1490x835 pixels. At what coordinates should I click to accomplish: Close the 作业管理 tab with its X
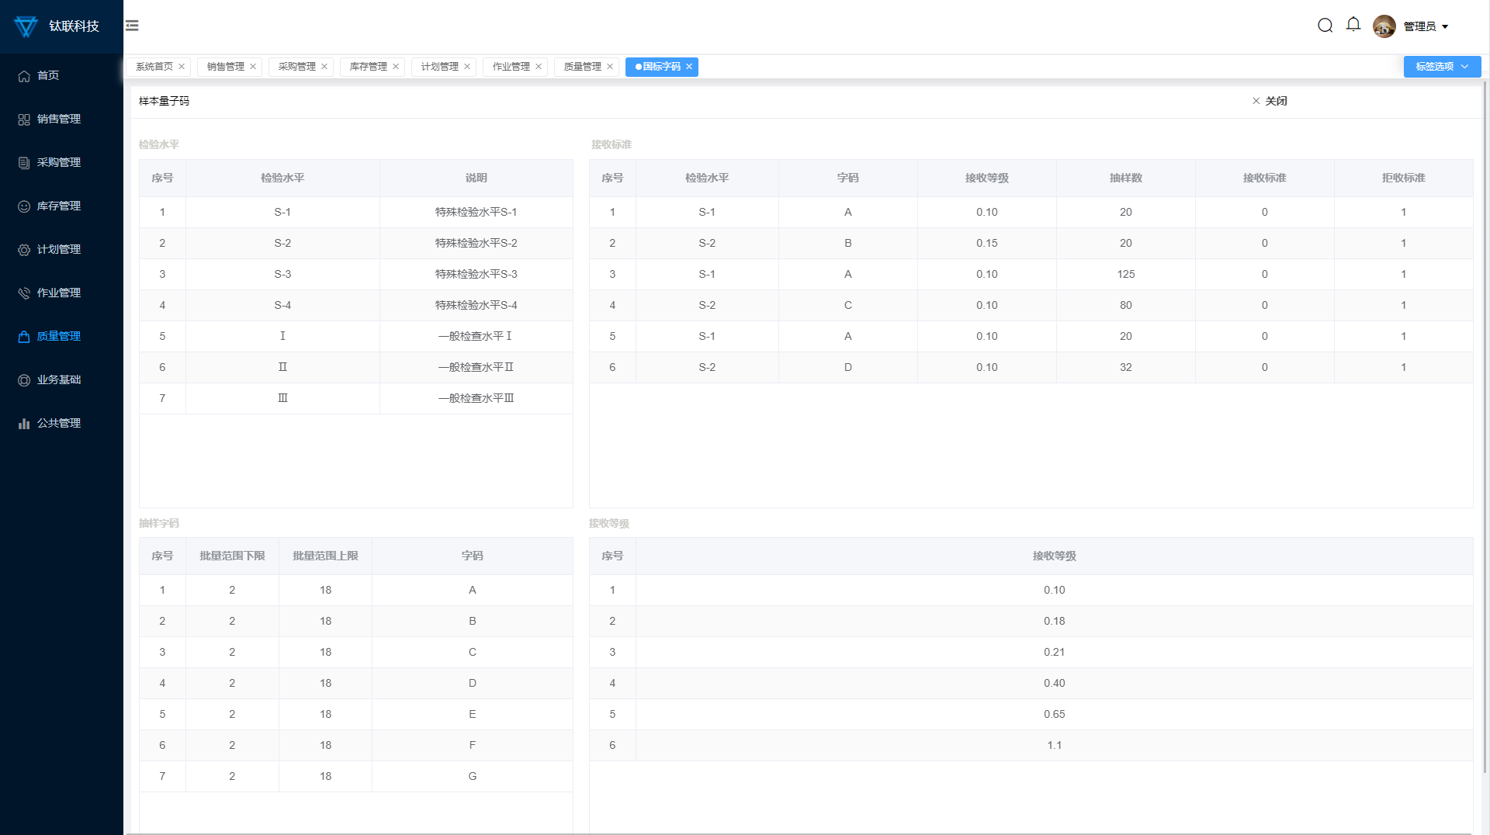[539, 67]
